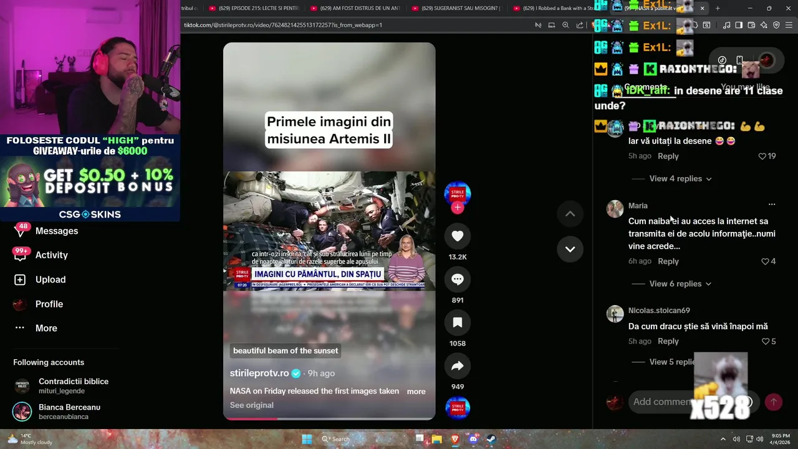Toggle the browser sidebar panel icon
Viewport: 798px width, 449px height.
pyautogui.click(x=739, y=25)
